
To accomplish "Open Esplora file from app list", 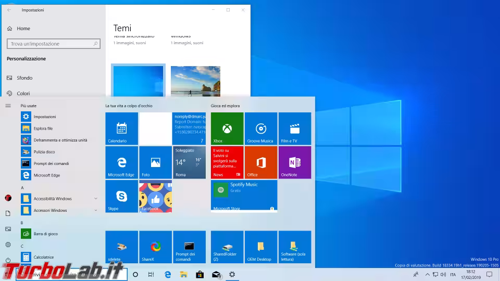I will [x=59, y=129].
